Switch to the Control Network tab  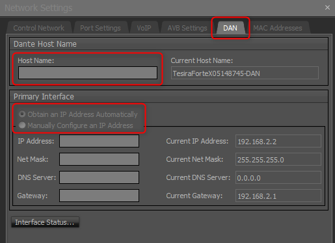[39, 28]
